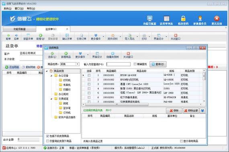This screenshot has height=152, width=229.
Task: Click the 隐藏类别树 toolbar icon
Action: (x=112, y=55)
